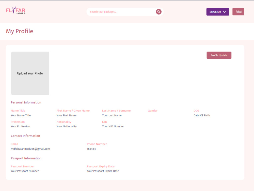Select the Date Of Birth value
Viewport: 254px width, 191px height.
[202, 115]
